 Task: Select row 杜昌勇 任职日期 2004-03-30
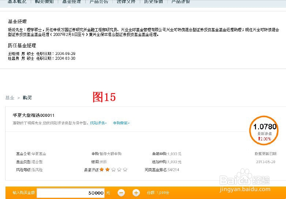(x=42, y=58)
